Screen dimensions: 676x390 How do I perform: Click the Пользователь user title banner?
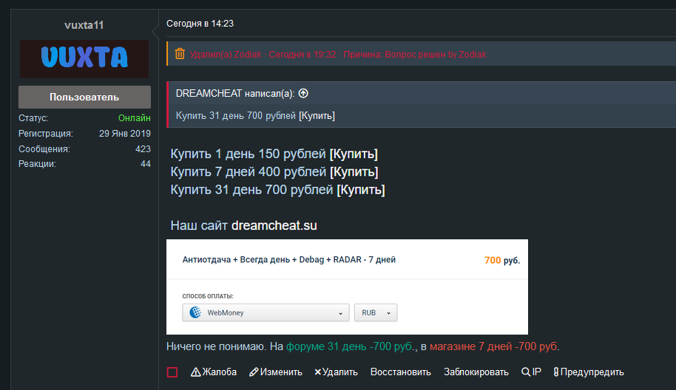[84, 97]
